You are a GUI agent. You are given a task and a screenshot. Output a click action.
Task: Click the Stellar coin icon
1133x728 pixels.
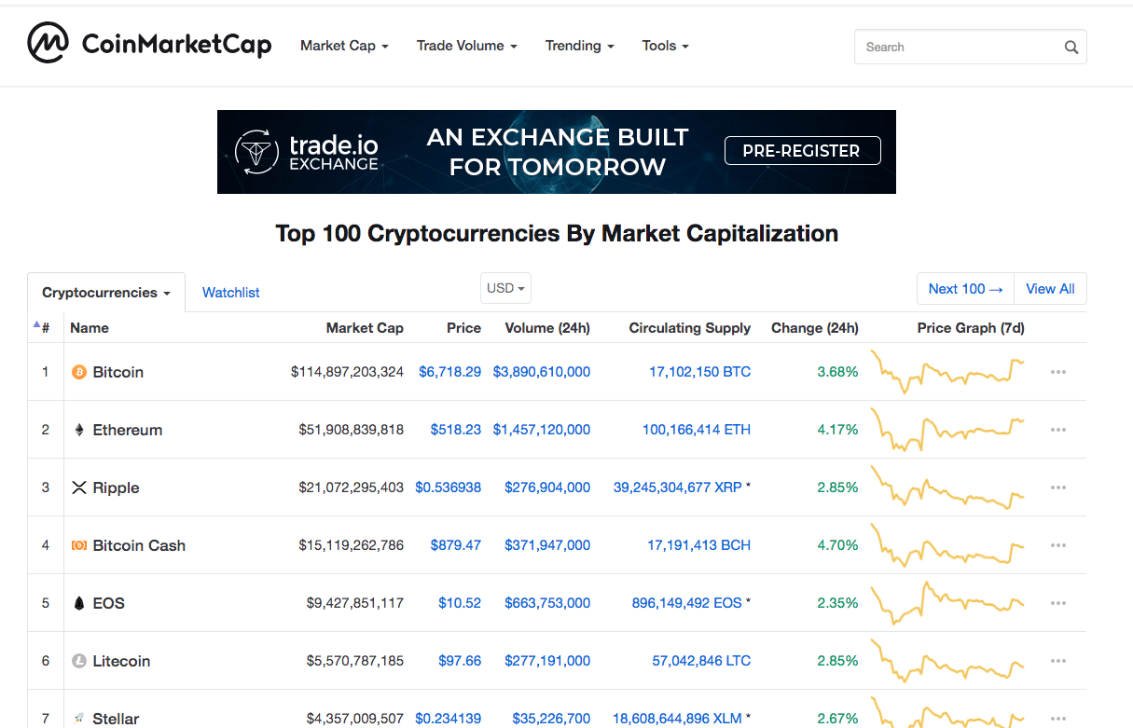tap(79, 719)
